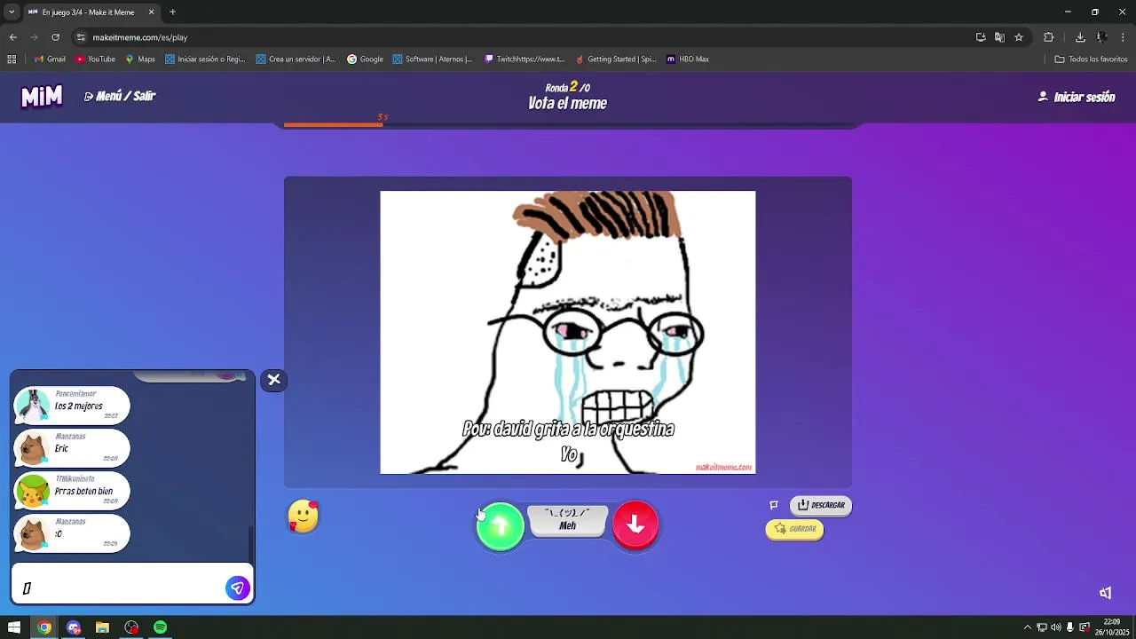Image resolution: width=1136 pixels, height=639 pixels.
Task: Open the Windows Start menu
Action: [14, 627]
